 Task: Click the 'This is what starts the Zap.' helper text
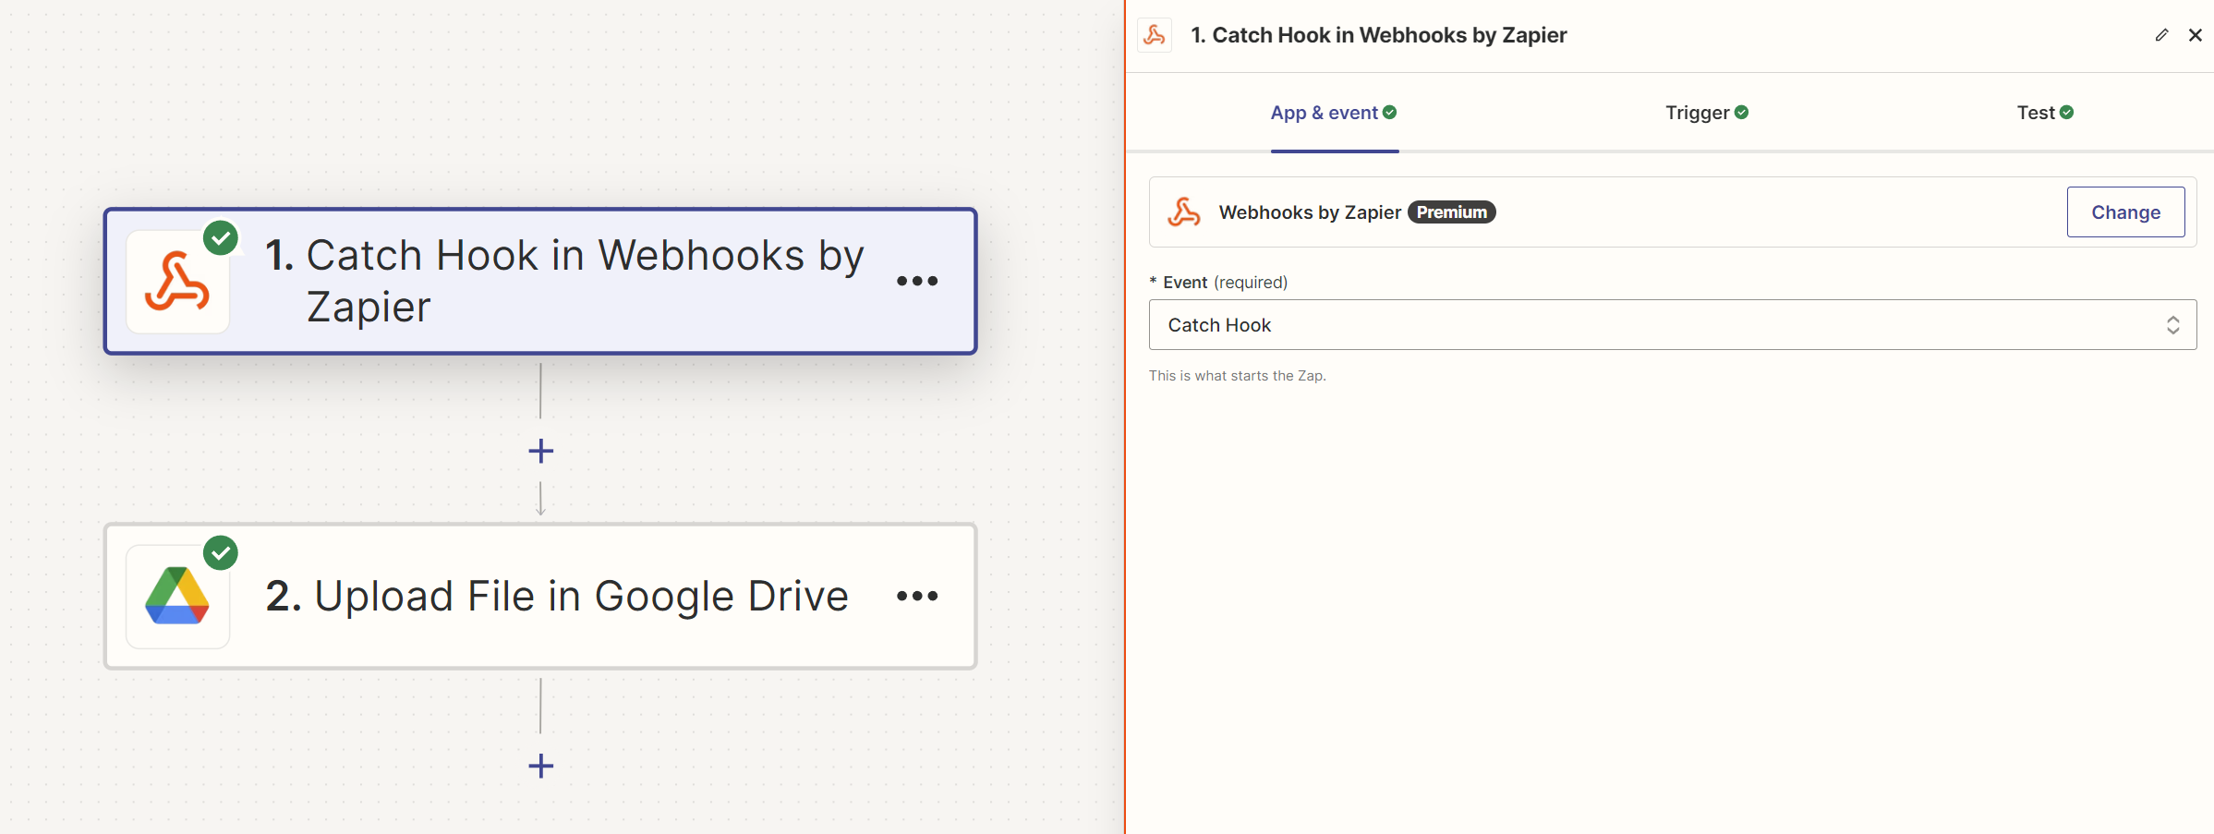(1237, 376)
